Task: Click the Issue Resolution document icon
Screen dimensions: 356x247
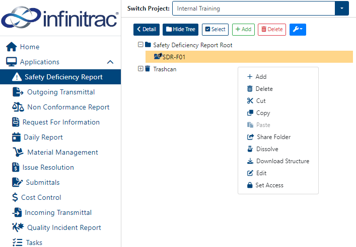Action: tap(16, 167)
